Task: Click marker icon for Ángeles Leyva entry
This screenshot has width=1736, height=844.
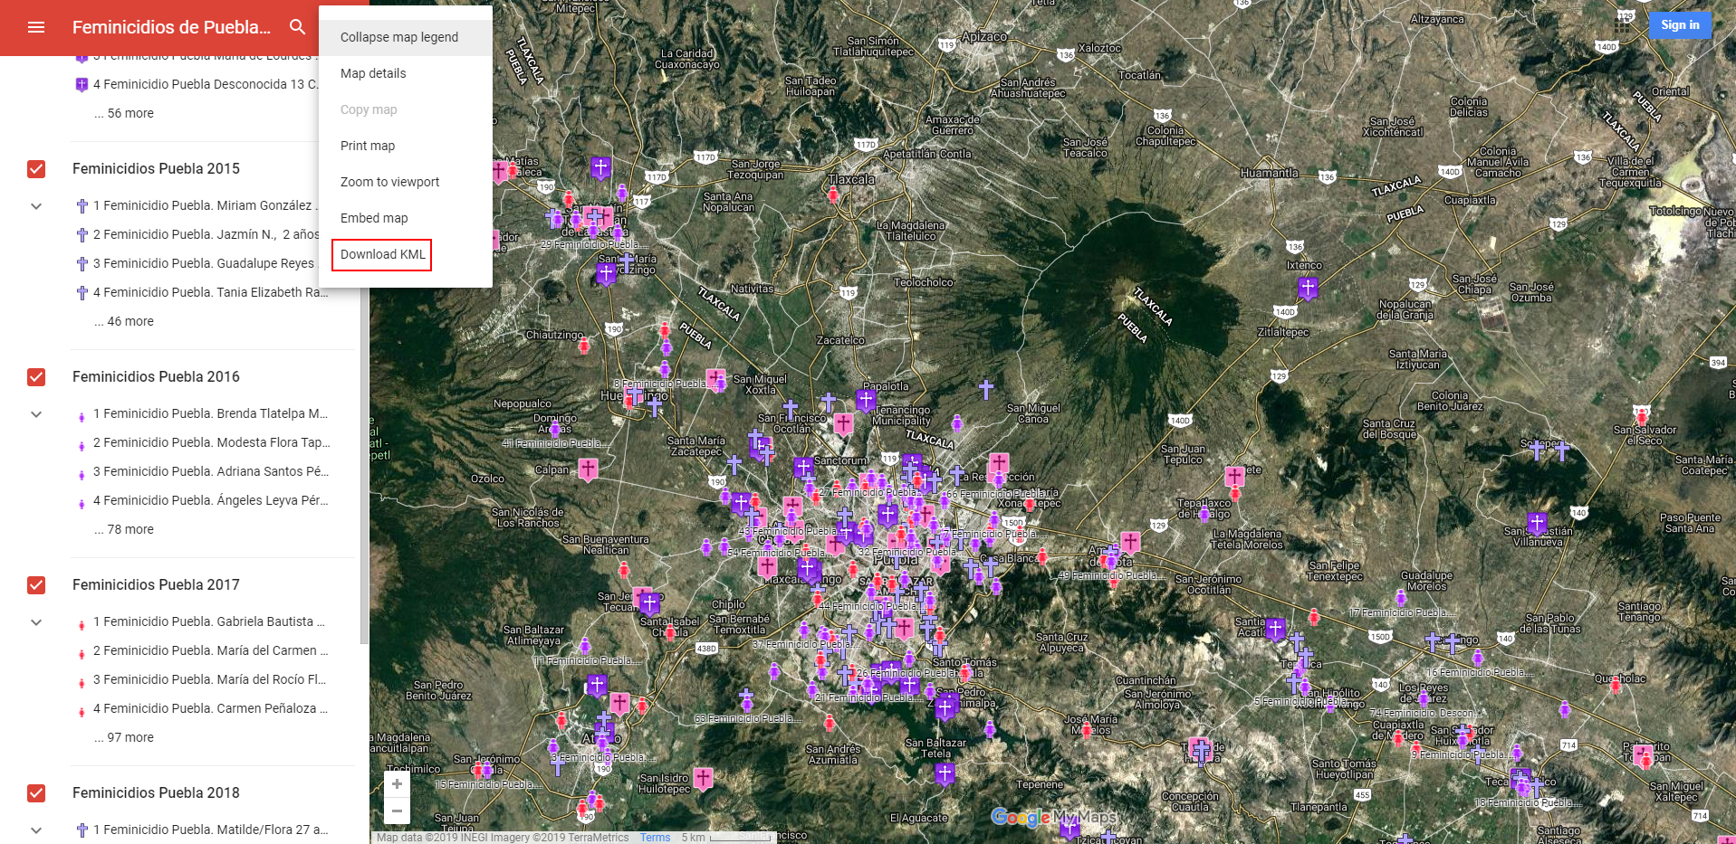Action: [82, 503]
